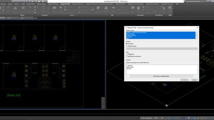Click the Ok button in dialog
Viewport: 214px width, 120px height.
184,80
